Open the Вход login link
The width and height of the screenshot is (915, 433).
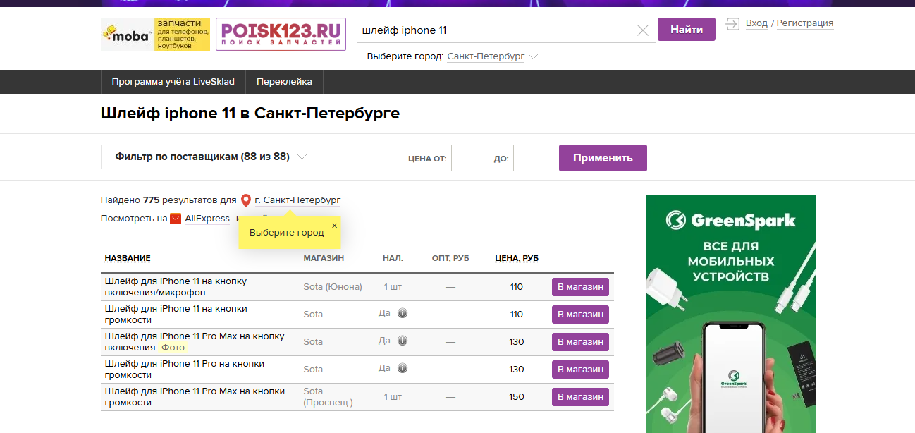pos(756,23)
